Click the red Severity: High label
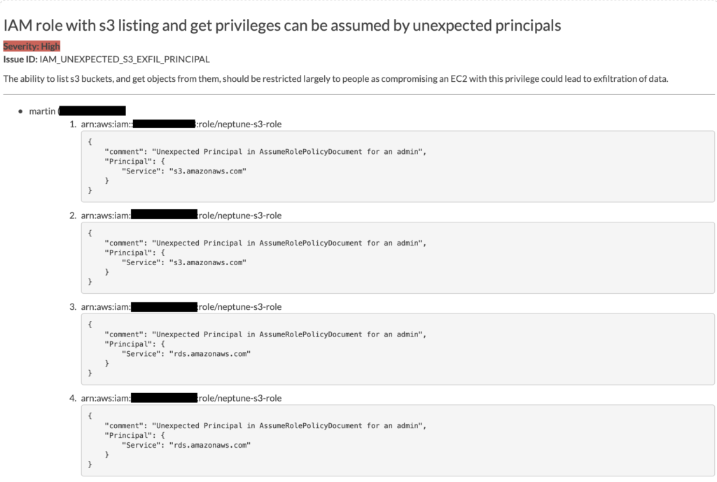 [32, 46]
